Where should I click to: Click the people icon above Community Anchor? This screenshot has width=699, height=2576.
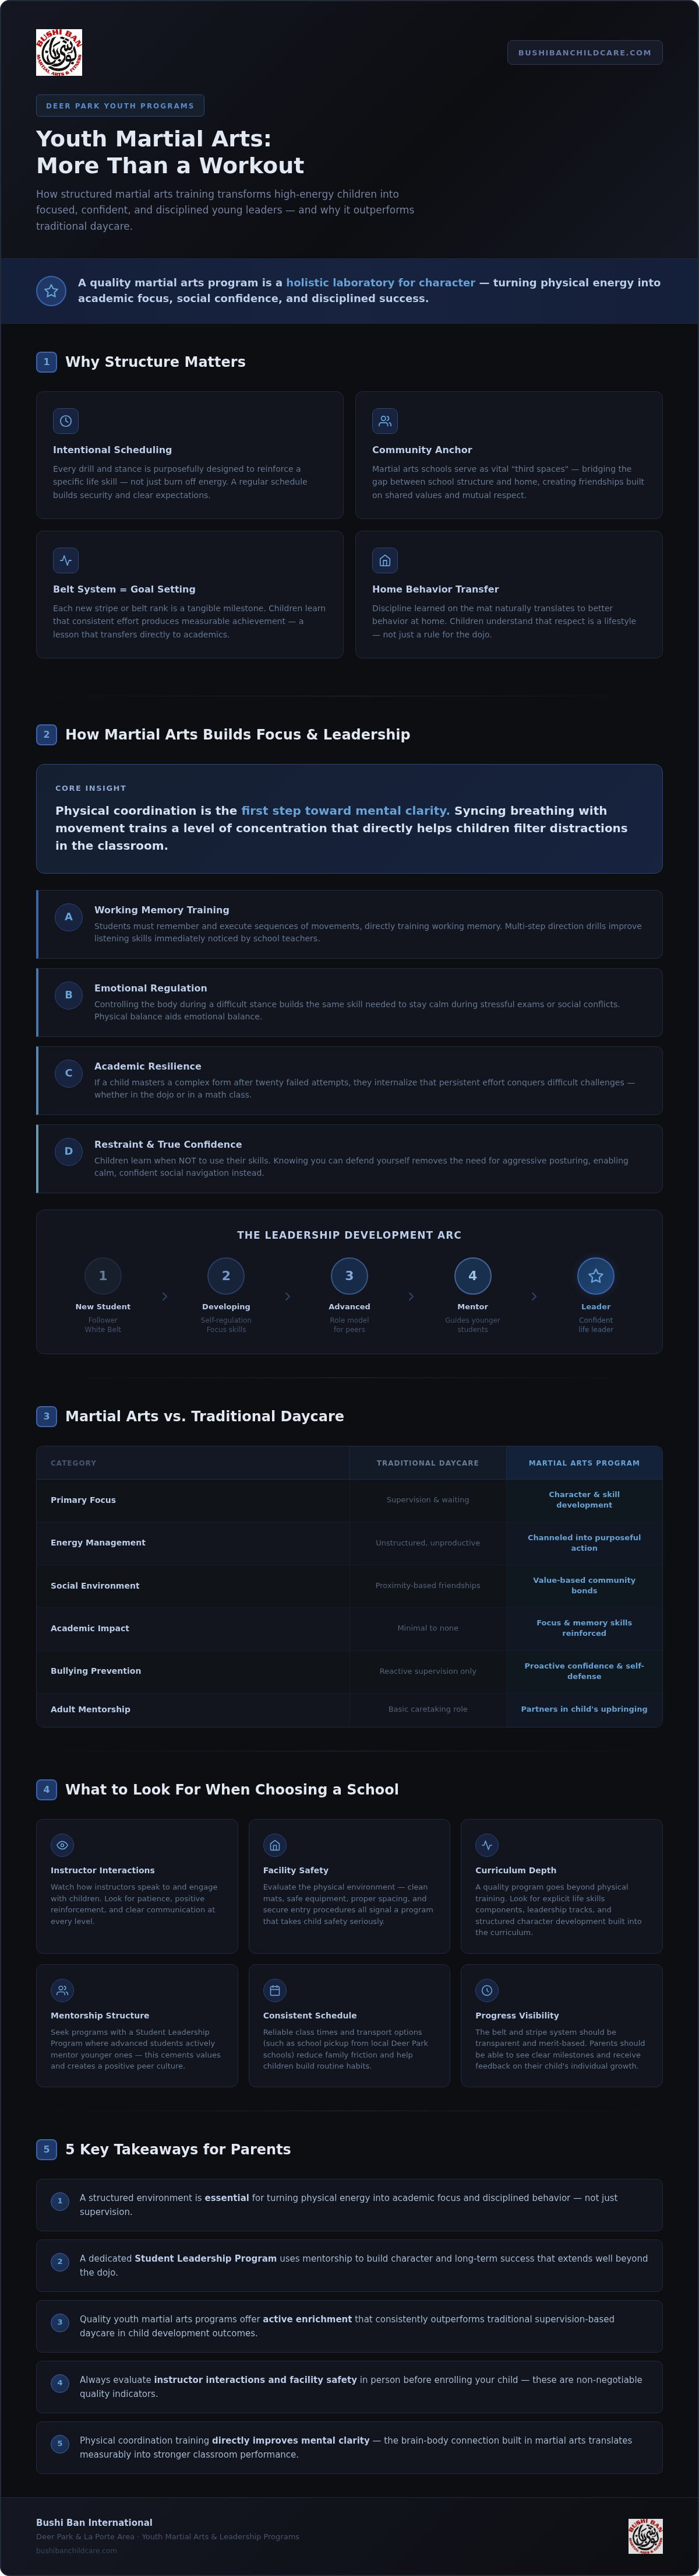coord(384,421)
